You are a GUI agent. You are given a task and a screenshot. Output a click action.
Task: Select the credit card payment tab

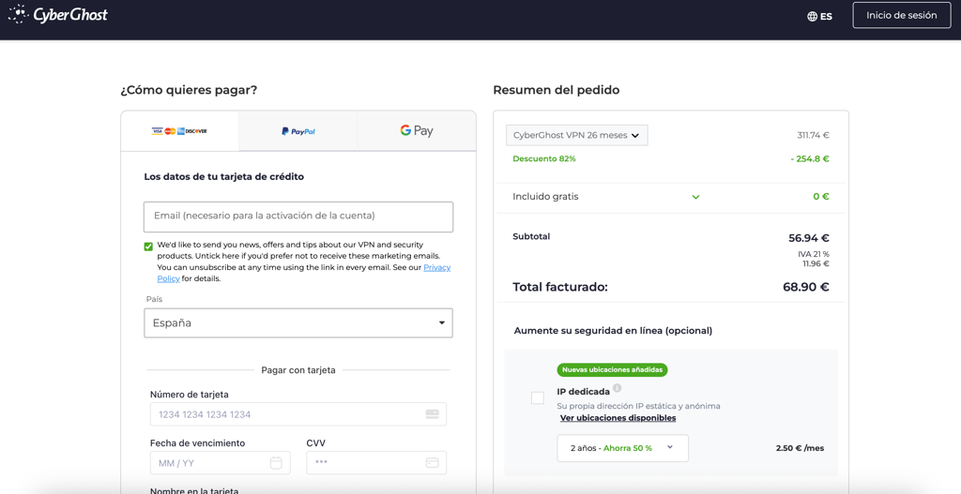(x=179, y=131)
